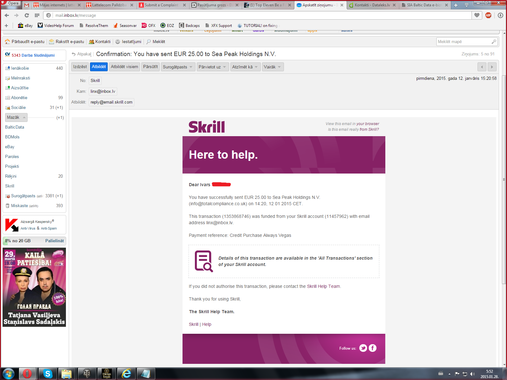Open Pārbaudīt e-pastu
Image resolution: width=507 pixels, height=380 pixels.
25,41
